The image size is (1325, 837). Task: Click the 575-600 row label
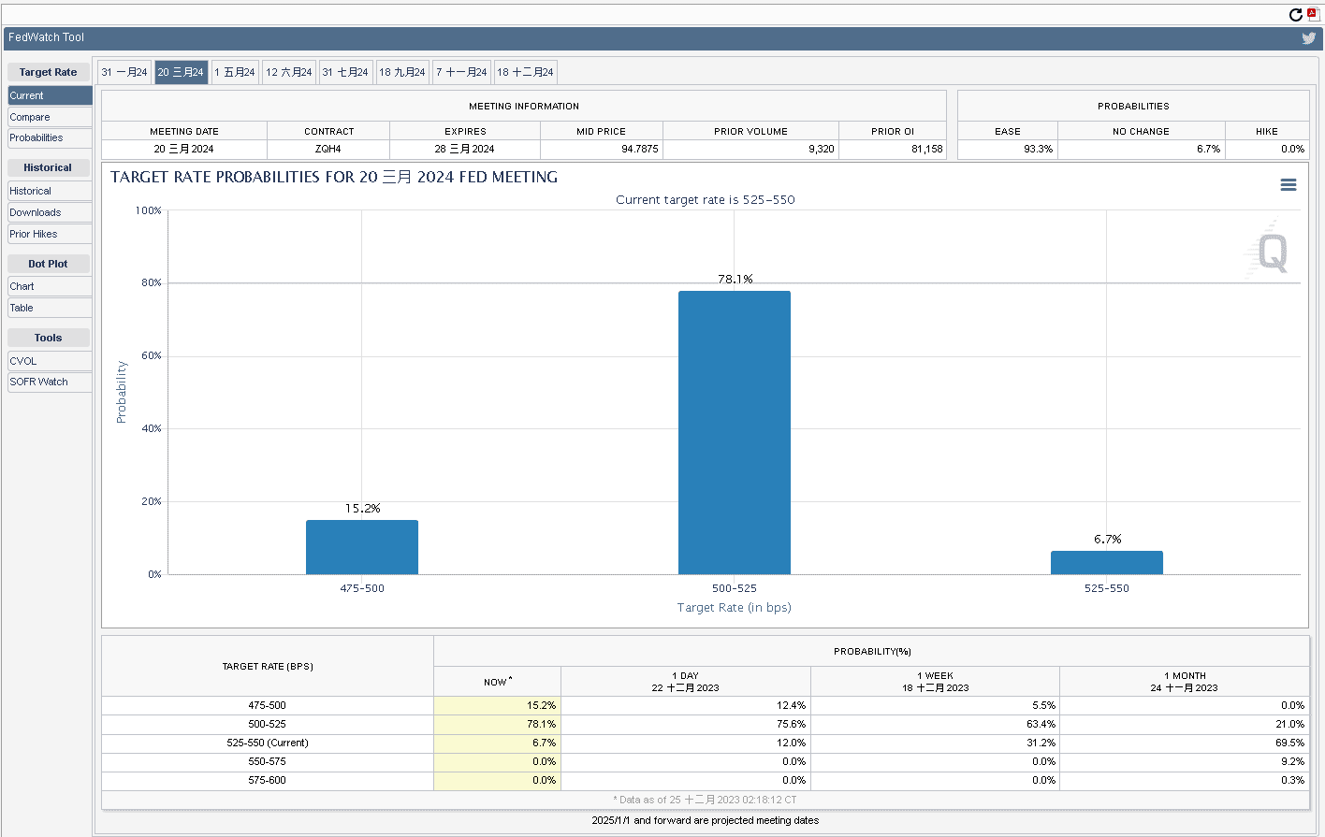(x=268, y=780)
